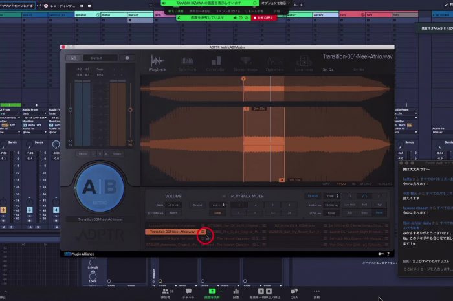Click the green Share Screen icon
This screenshot has height=301, width=453.
point(212,291)
